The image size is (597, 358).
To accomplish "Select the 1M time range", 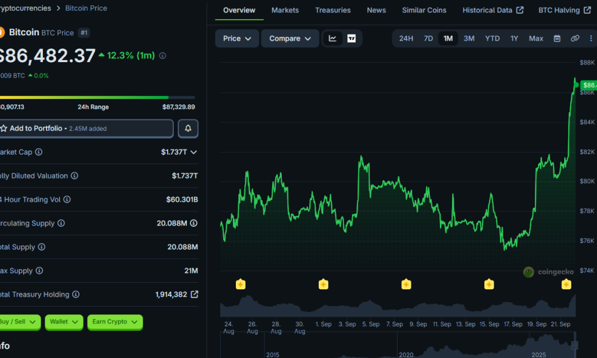I will (x=448, y=38).
